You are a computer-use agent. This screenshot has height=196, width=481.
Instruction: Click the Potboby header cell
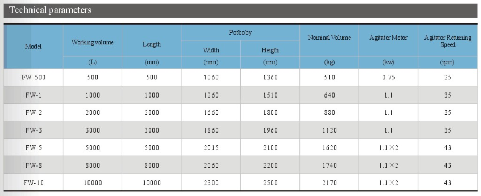[240, 33]
